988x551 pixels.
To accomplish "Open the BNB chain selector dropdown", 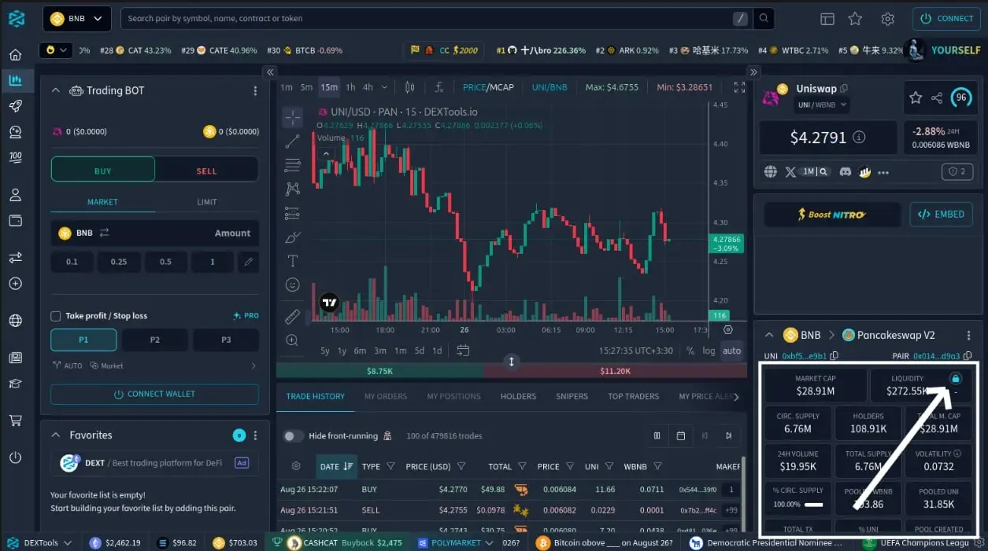I will 76,18.
